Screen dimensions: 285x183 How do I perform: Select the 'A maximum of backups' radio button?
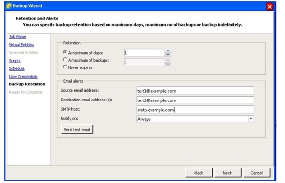pos(65,60)
